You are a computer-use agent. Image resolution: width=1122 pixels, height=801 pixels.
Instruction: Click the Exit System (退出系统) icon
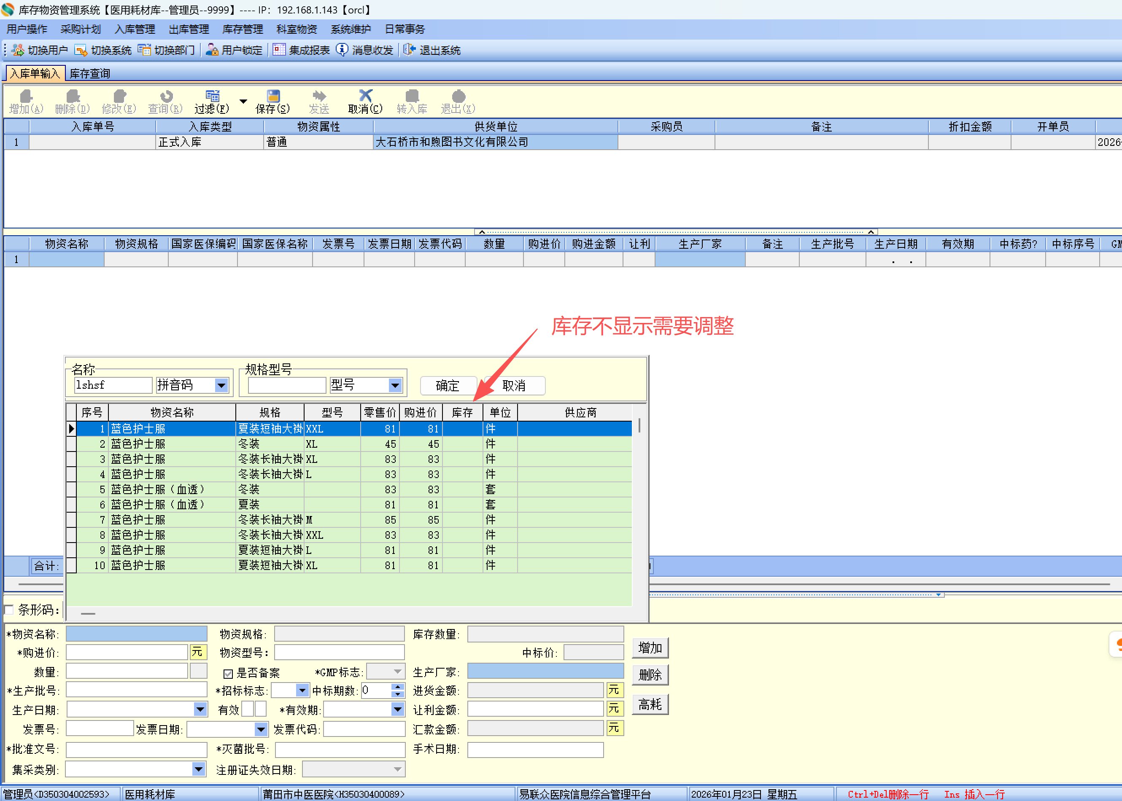(x=409, y=50)
